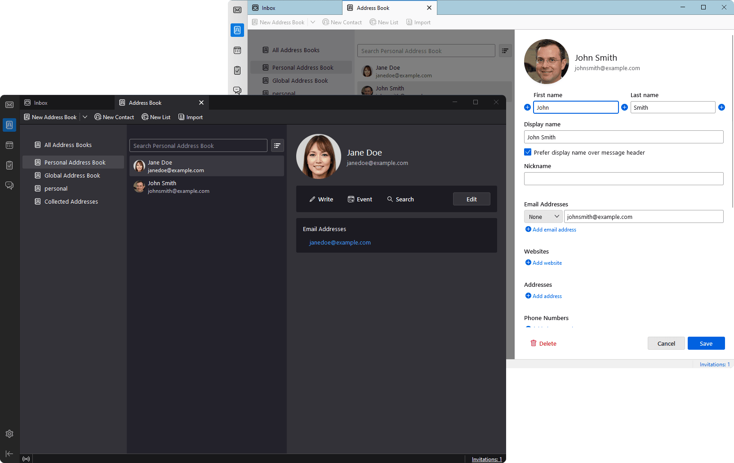The image size is (734, 463).
Task: Switch to Inbox tab in dark window
Action: (x=41, y=103)
